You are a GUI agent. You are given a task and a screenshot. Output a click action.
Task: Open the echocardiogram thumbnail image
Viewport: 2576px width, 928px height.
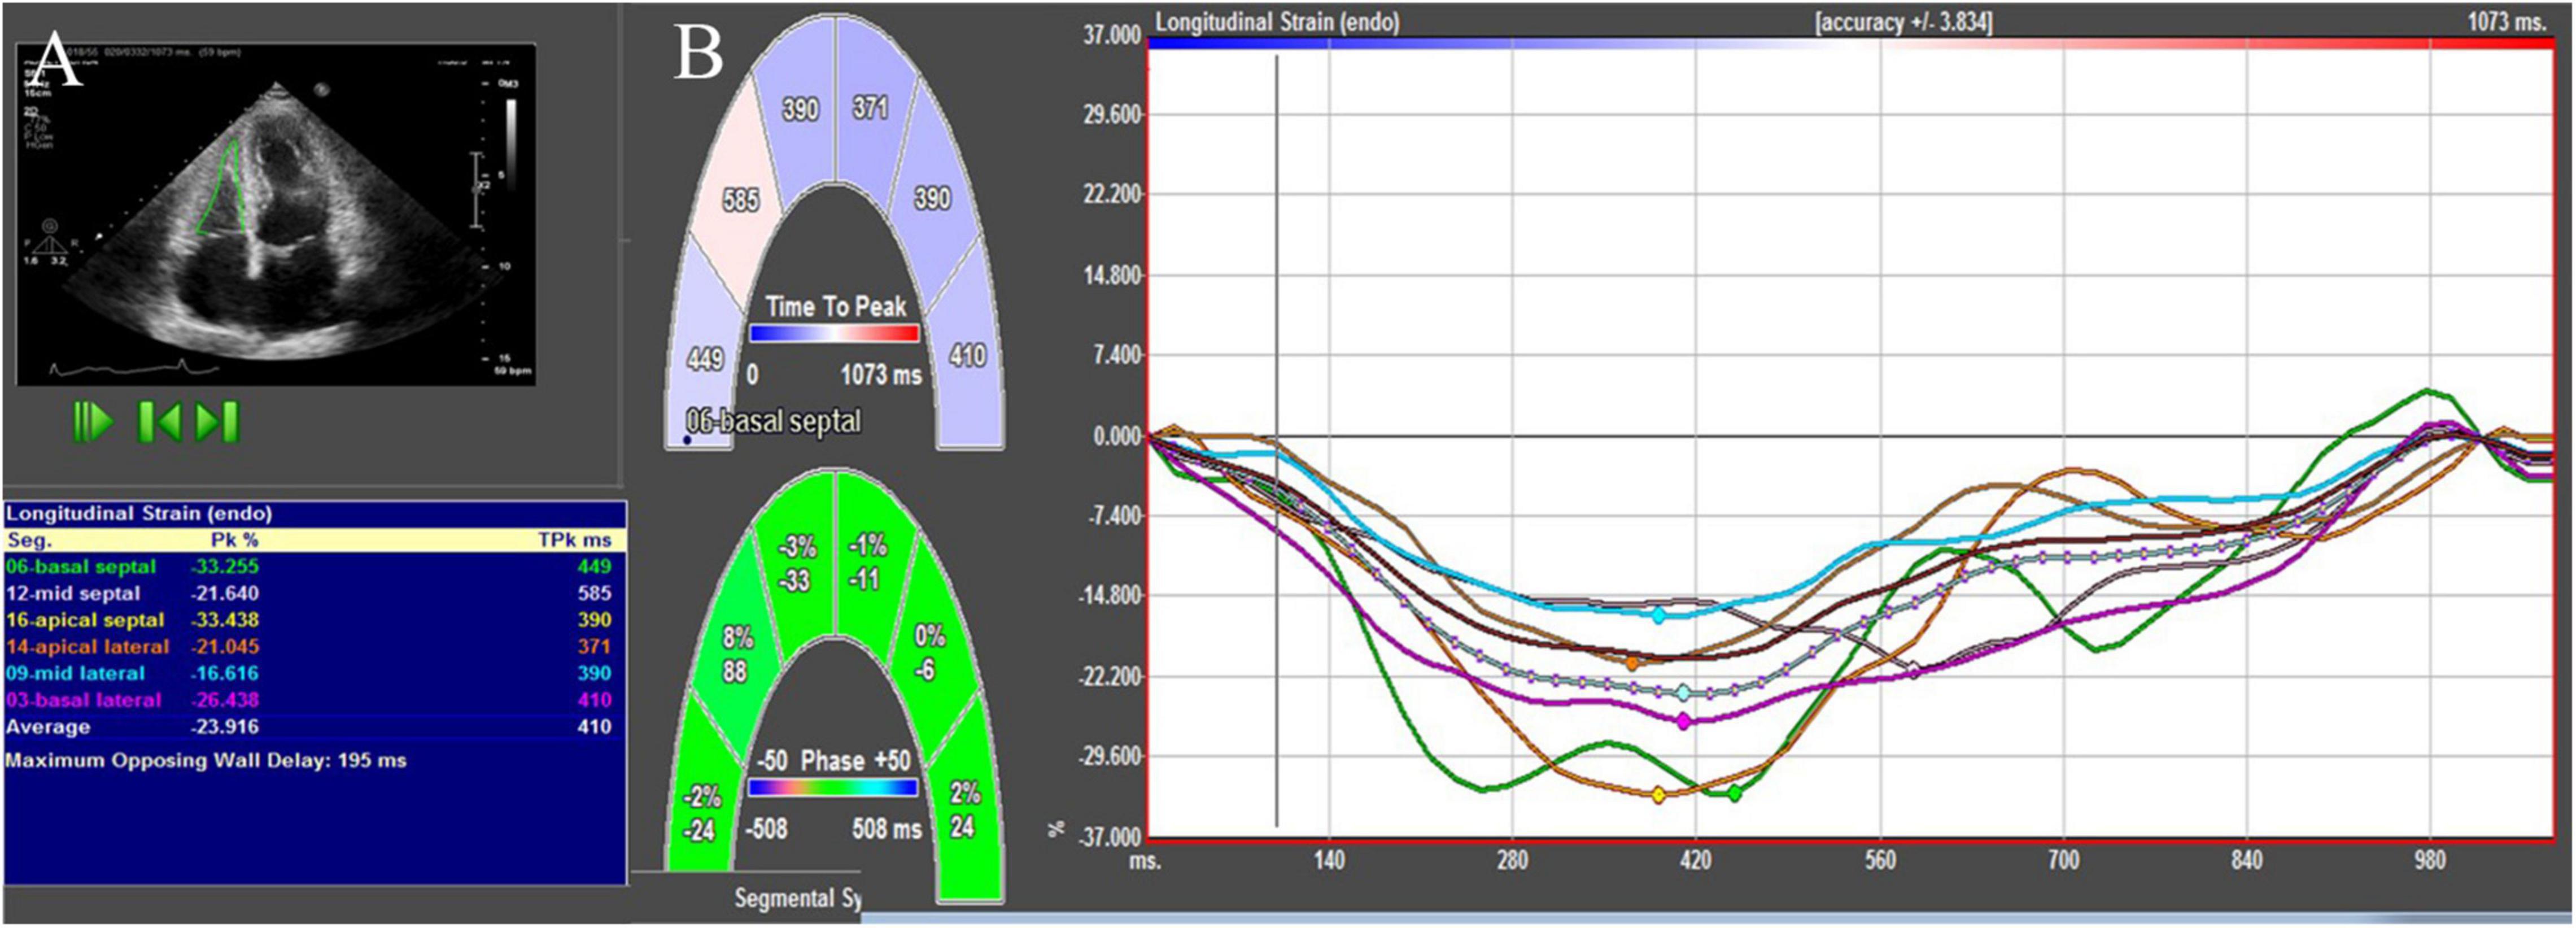276,214
